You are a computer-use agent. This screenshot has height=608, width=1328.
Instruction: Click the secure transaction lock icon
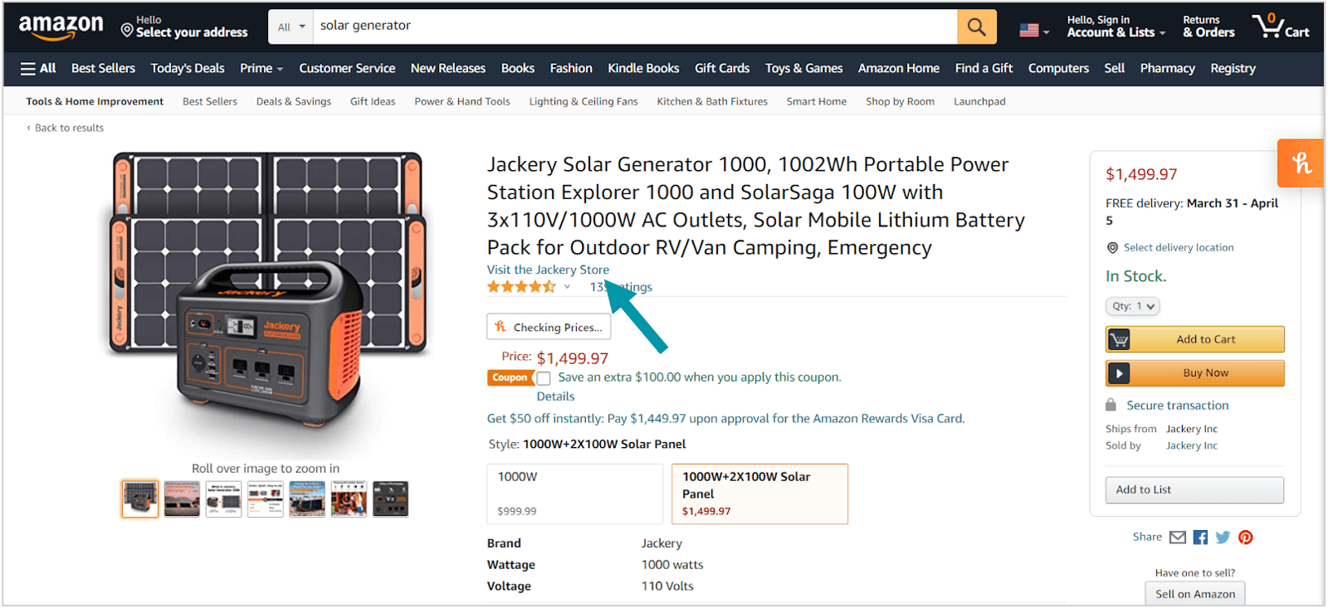[x=1111, y=405]
